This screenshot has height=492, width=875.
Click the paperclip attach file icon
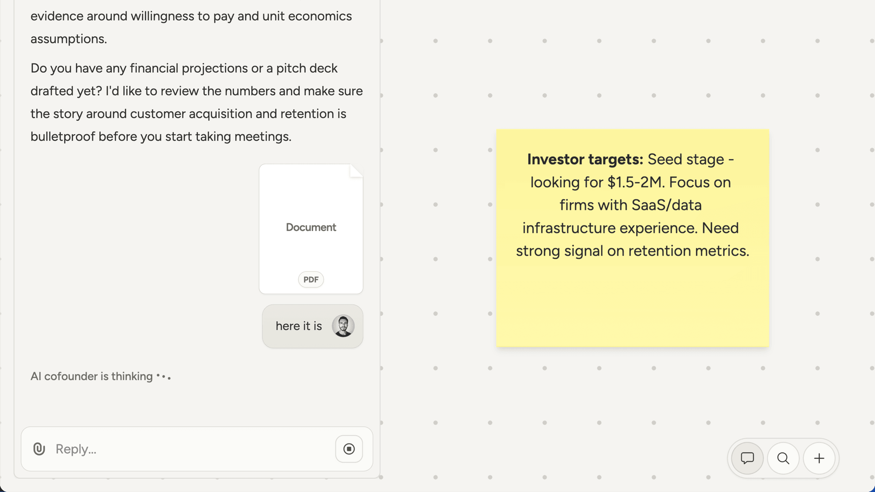coord(39,449)
